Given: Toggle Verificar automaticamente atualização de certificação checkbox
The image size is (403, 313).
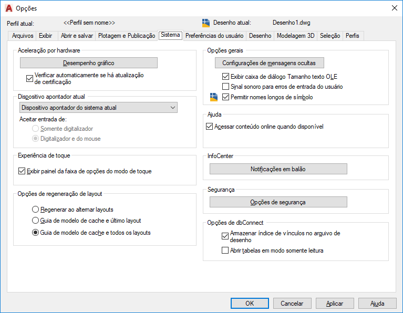Looking at the screenshot, I should (29, 78).
